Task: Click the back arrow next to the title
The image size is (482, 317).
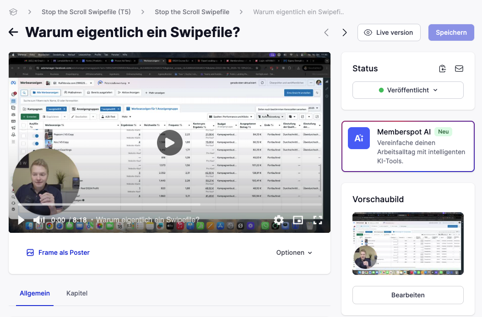Action: [x=13, y=32]
